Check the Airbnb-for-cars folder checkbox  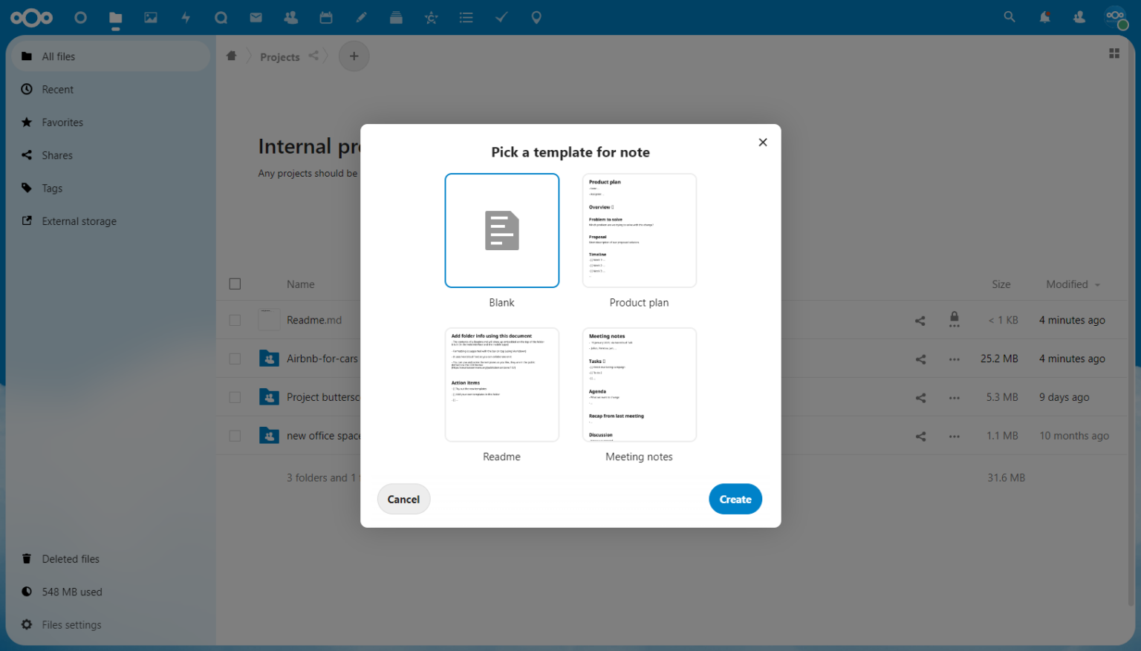(x=235, y=358)
